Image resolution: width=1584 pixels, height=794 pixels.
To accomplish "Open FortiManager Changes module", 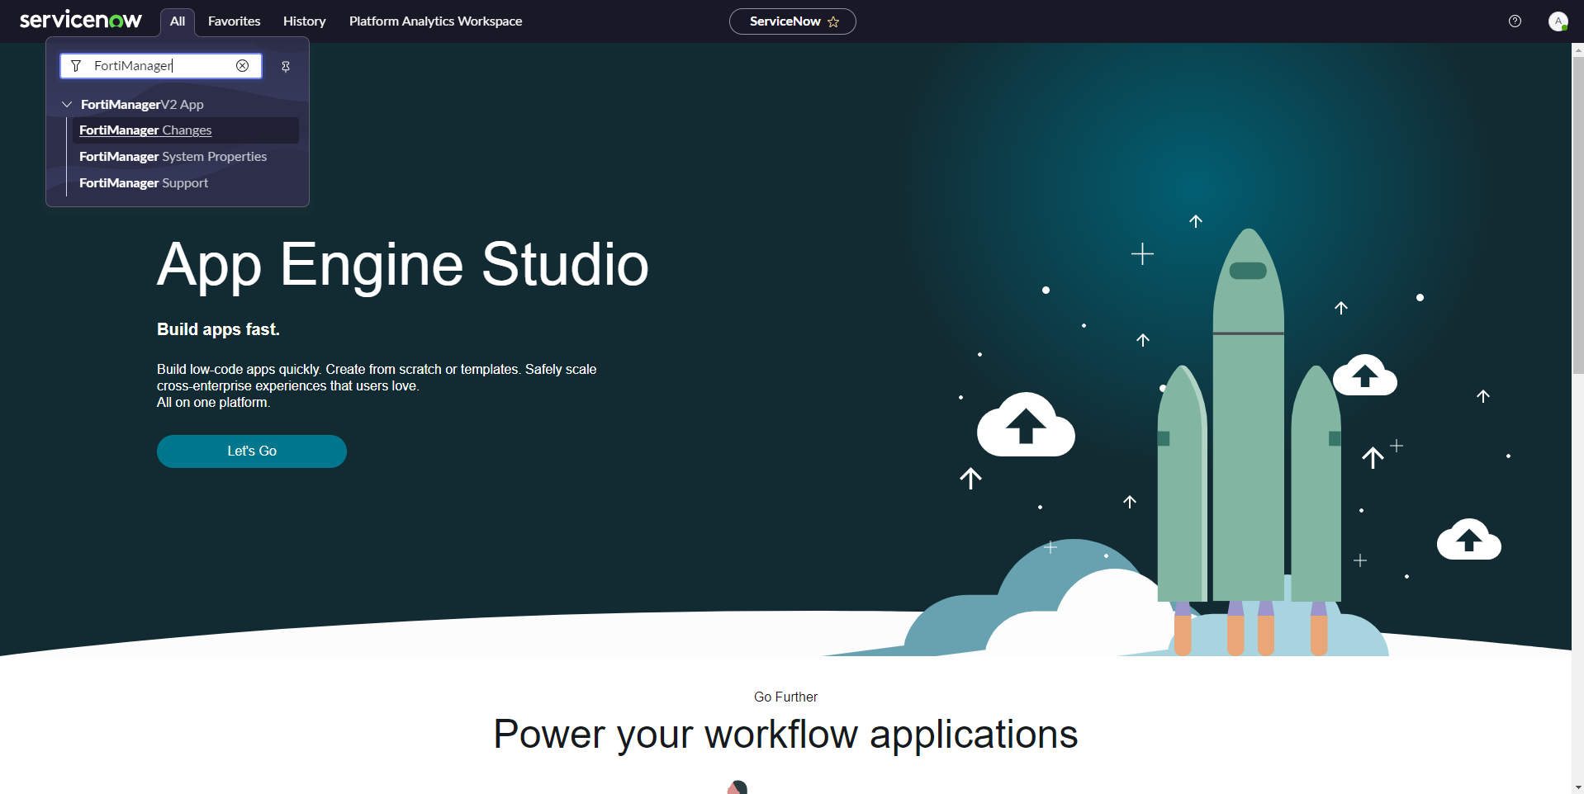I will coord(145,130).
